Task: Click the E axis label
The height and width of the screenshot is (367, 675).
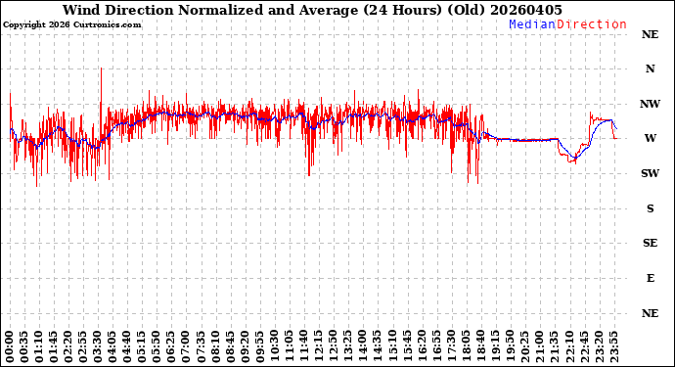Action: [651, 278]
